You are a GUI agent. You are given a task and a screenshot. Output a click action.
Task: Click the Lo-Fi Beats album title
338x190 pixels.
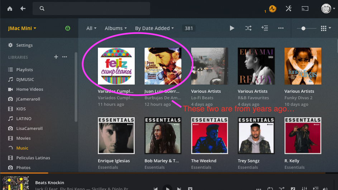pyautogui.click(x=202, y=98)
